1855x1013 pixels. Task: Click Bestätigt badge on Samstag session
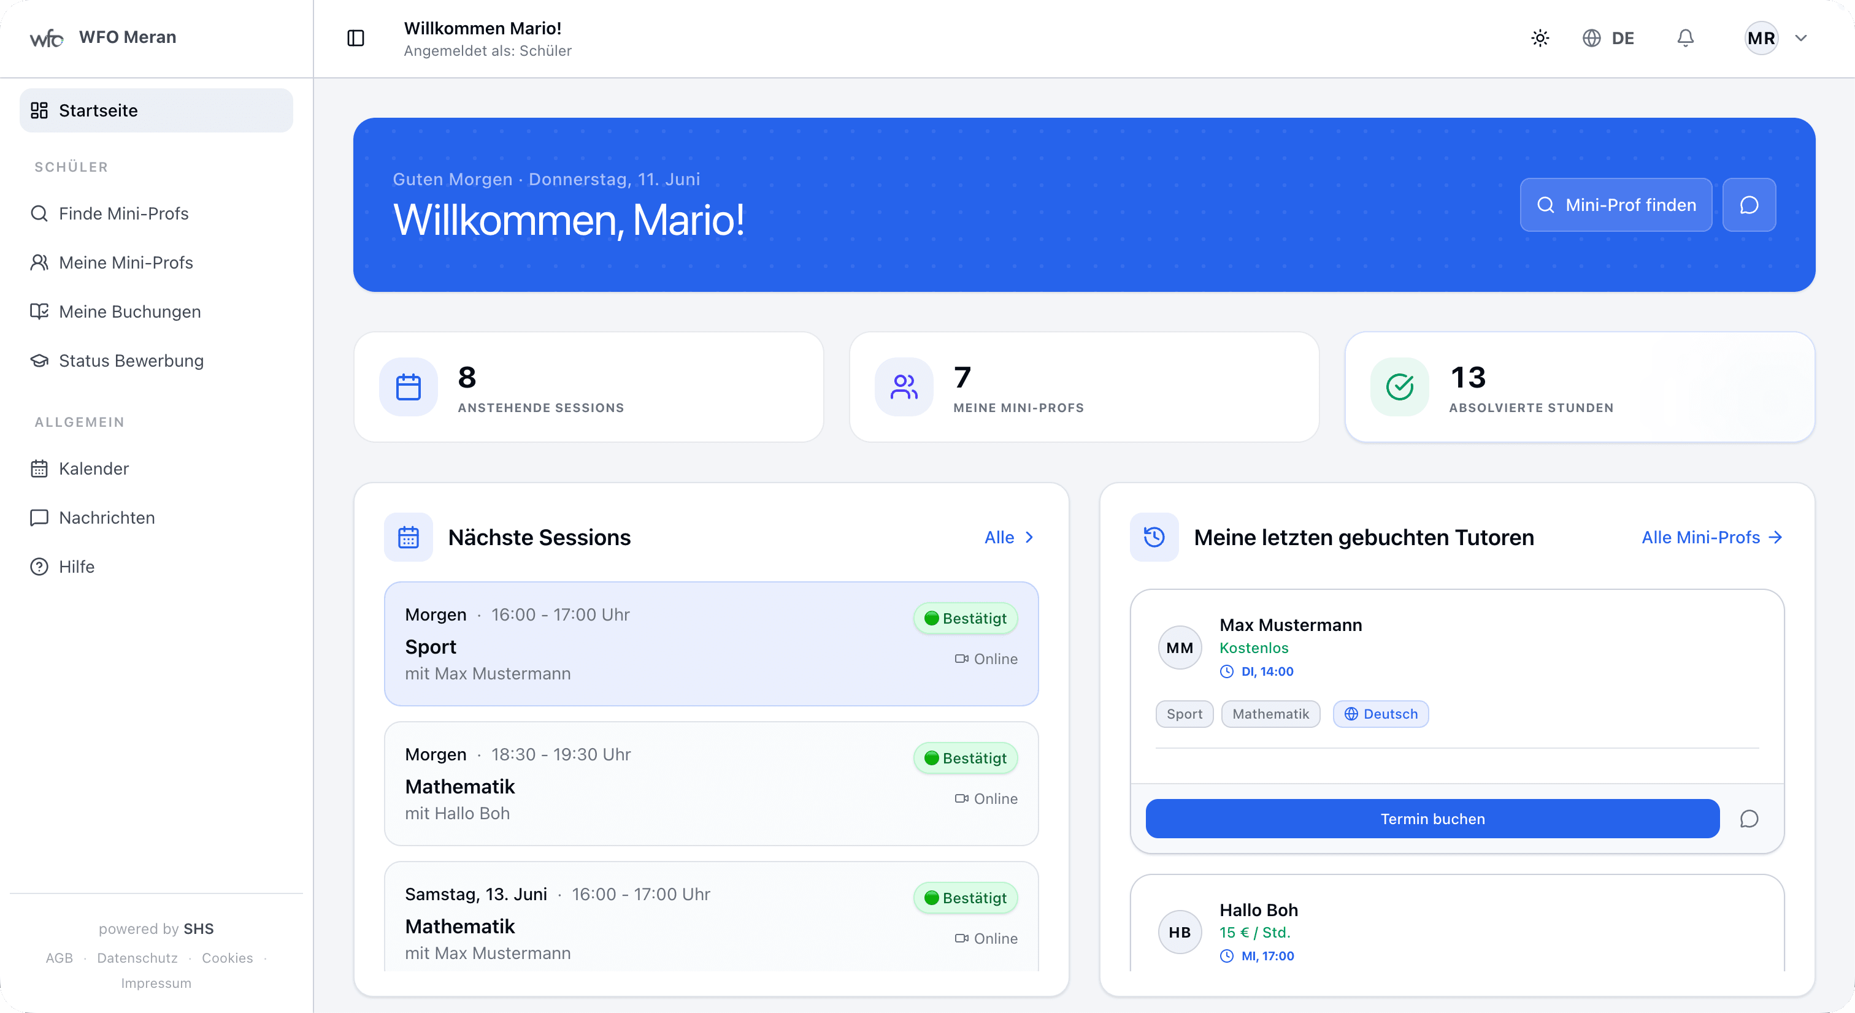pos(965,897)
